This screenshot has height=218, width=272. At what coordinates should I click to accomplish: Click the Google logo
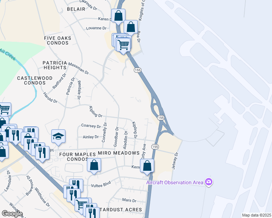click(x=12, y=214)
